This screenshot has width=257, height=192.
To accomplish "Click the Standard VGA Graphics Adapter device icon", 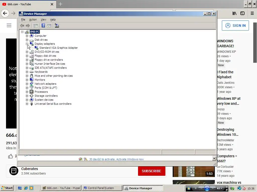I will [36, 48].
